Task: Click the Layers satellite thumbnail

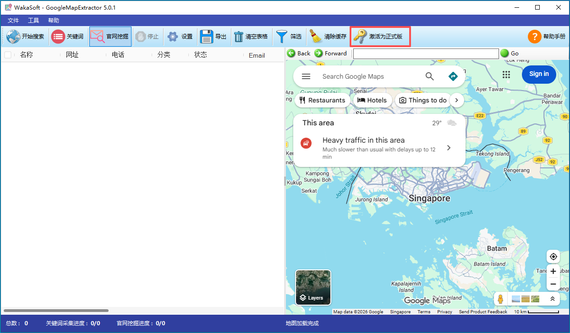Action: coord(313,287)
